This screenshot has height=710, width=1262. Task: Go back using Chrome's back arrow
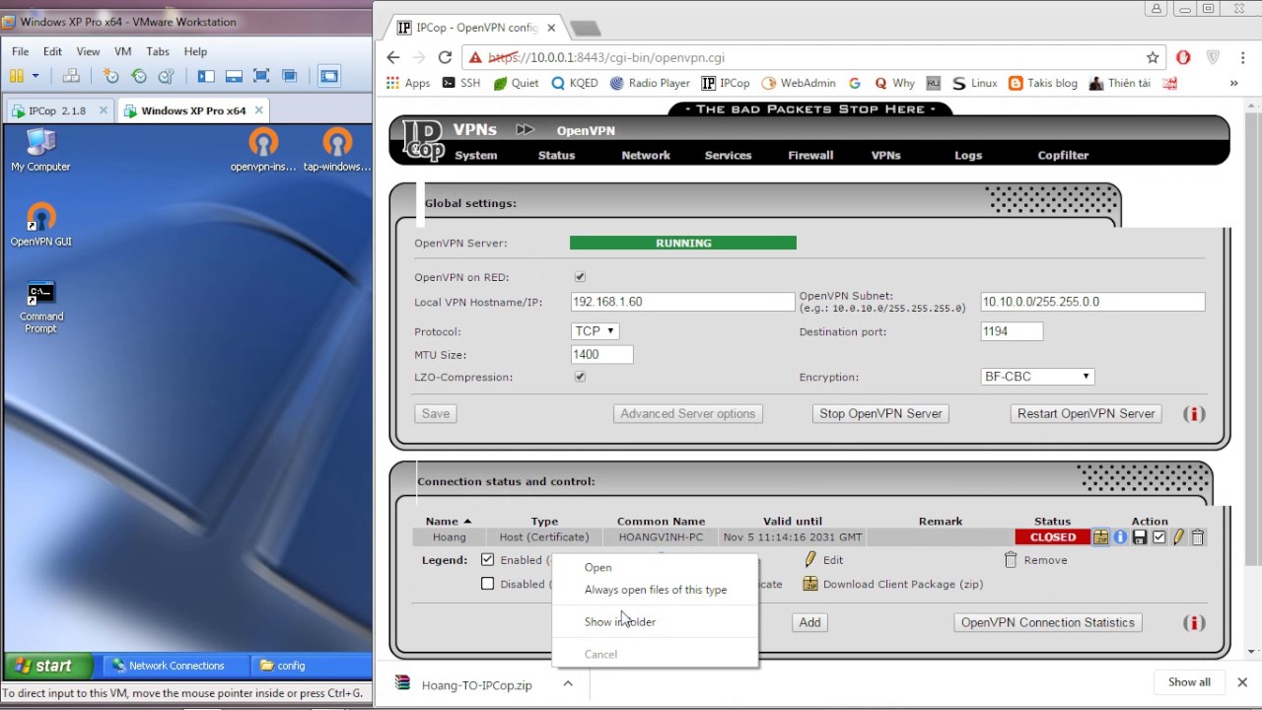tap(393, 57)
